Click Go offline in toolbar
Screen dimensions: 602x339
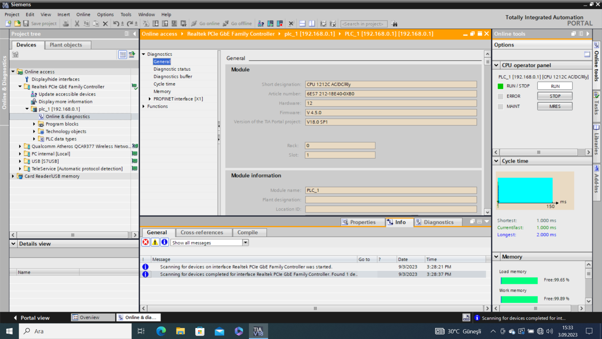coord(237,23)
